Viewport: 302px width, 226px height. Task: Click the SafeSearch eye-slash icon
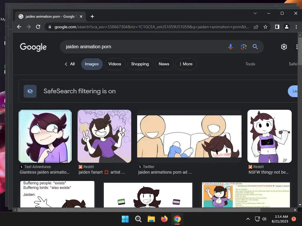coord(30,91)
